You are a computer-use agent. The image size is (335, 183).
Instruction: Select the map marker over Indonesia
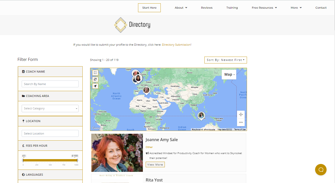coord(201,116)
